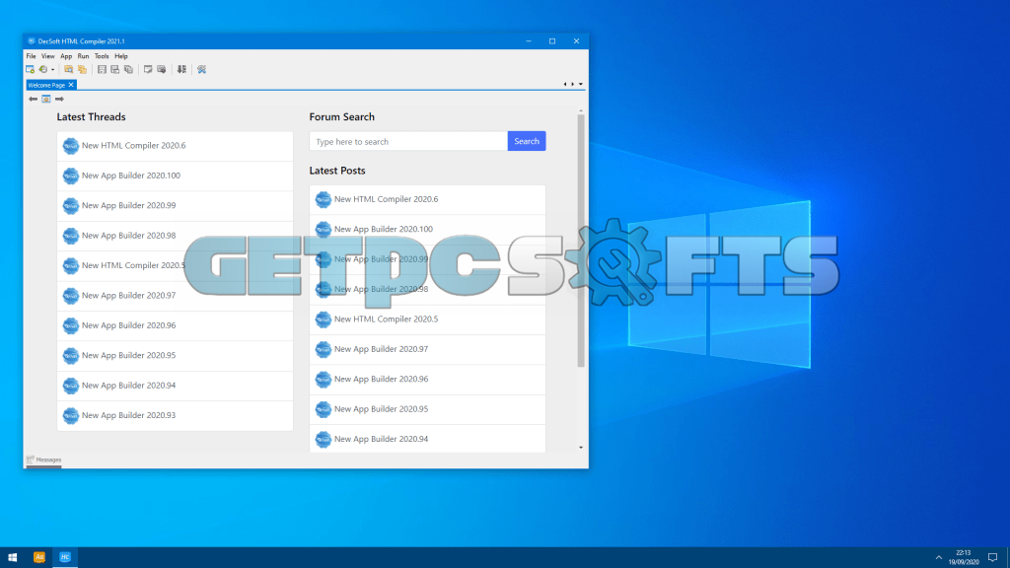Open thread 'New App Builder 2020.99' in Latest Threads

click(175, 206)
